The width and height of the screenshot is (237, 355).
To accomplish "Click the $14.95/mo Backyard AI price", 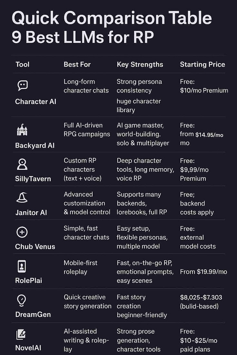I will [x=209, y=135].
